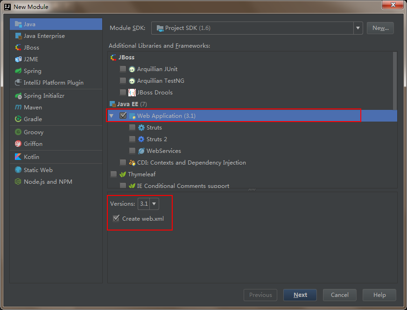Viewport: 407px width, 310px height.
Task: Select Java Enterprise module type
Action: pos(56,36)
